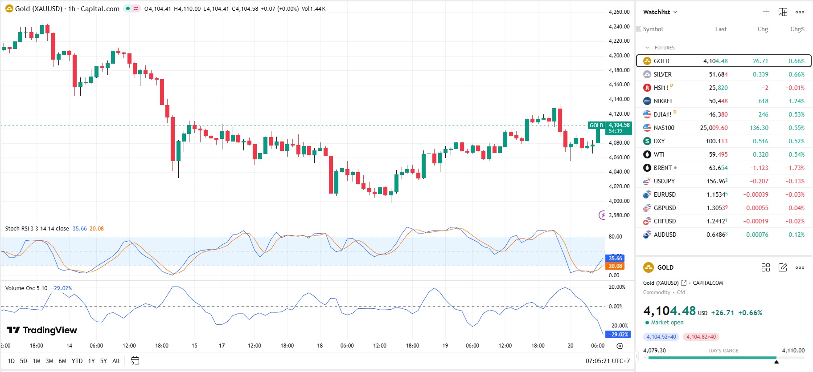Screen dimensions: 813x372
Task: Click the green market status dot in the chart title
Action: (x=128, y=8)
